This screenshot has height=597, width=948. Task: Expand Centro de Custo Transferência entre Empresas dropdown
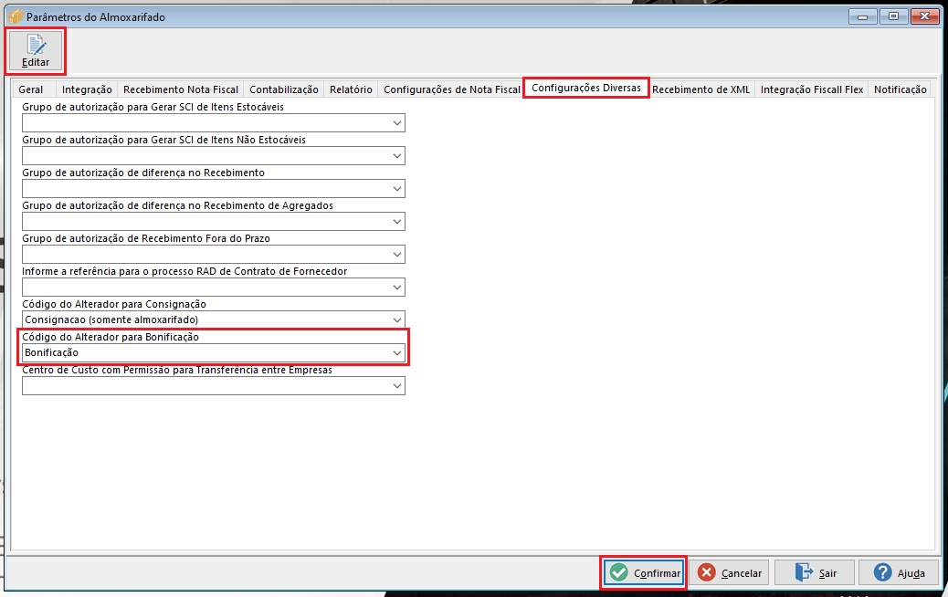tap(396, 385)
